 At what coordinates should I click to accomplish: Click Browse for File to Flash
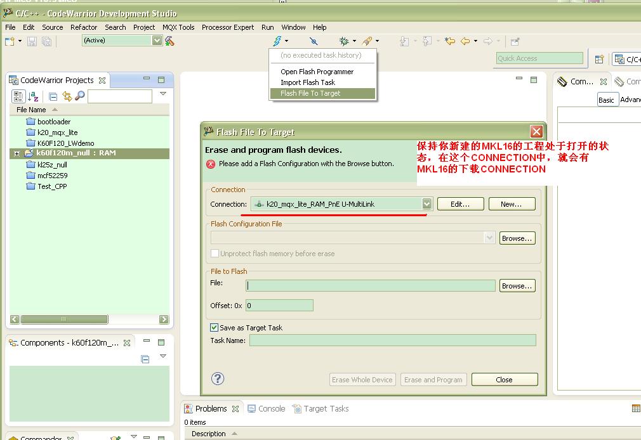[517, 285]
